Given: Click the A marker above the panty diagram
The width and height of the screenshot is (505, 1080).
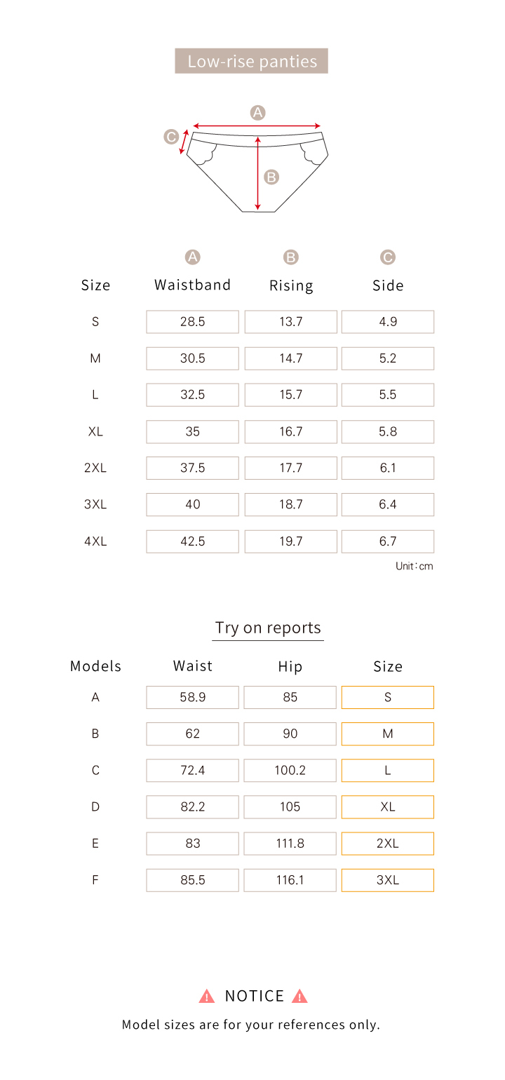Looking at the screenshot, I should (x=258, y=112).
